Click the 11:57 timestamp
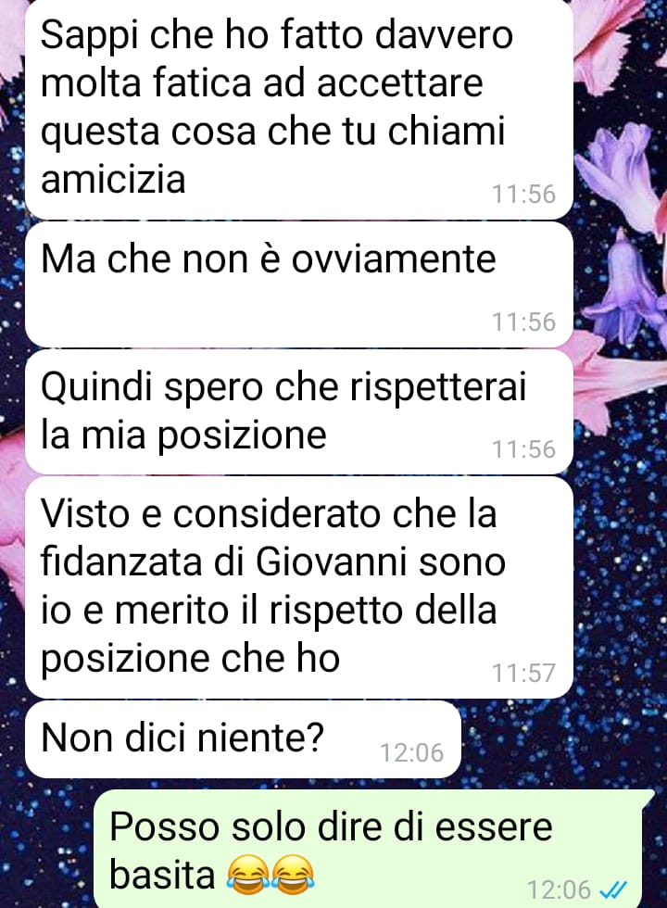The height and width of the screenshot is (908, 667). [x=523, y=673]
